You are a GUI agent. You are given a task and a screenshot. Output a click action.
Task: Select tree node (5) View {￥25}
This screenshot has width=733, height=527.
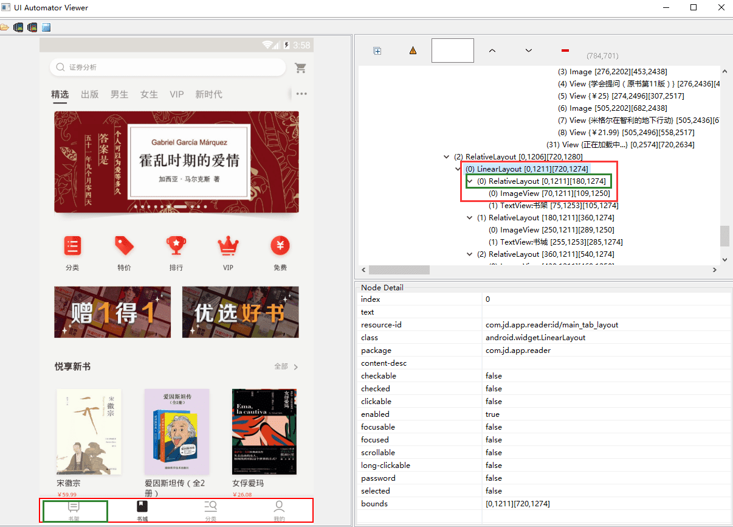(621, 96)
